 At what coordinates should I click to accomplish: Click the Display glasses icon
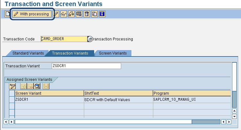(64, 14)
